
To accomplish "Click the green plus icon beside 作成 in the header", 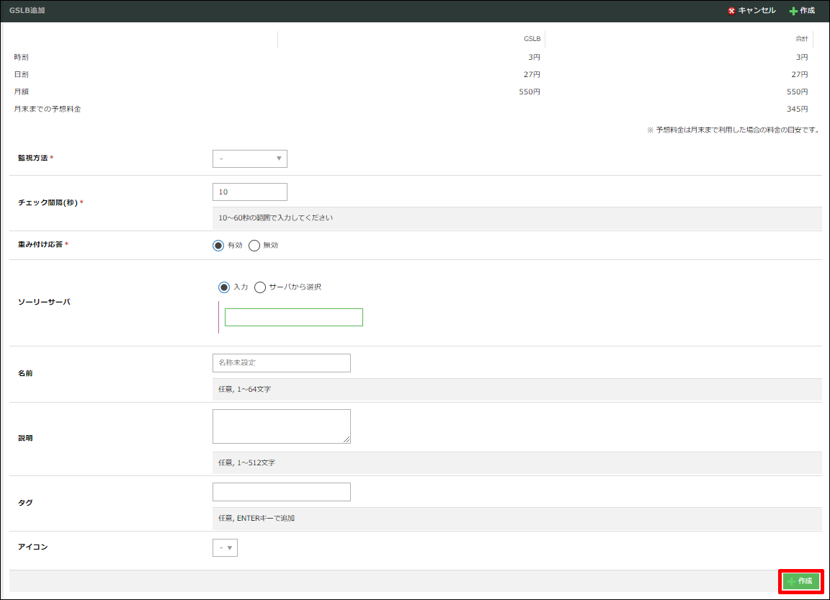I will click(793, 11).
